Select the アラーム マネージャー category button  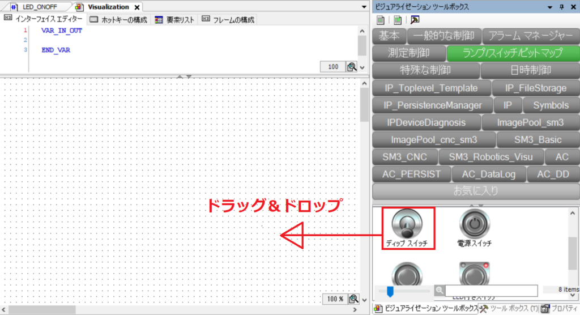[531, 36]
